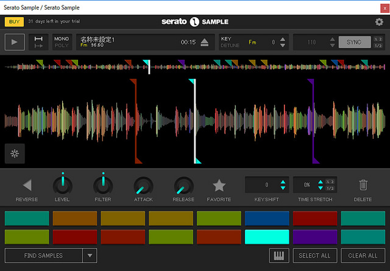The height and width of the screenshot is (271, 390).
Task: Decrease the key detune value down arrow
Action: (x=283, y=45)
